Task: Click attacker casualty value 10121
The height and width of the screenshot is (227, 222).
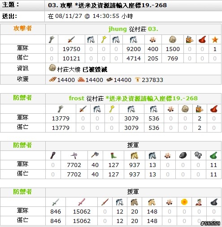Action: [71, 58]
